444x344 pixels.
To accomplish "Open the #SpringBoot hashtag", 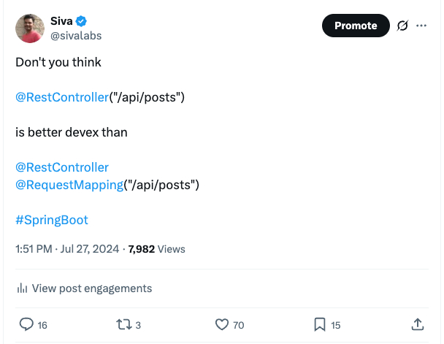I will pos(51,220).
